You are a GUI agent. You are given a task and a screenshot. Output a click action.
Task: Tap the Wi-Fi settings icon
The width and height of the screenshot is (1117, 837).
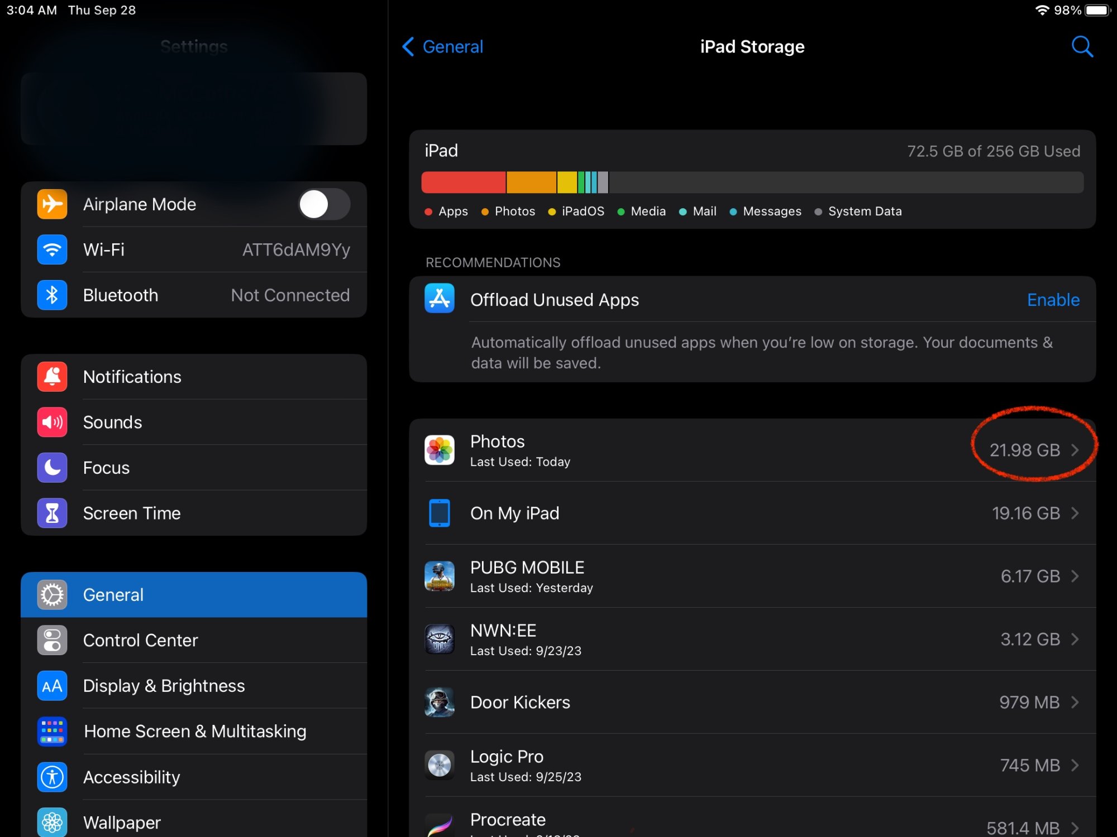(52, 249)
